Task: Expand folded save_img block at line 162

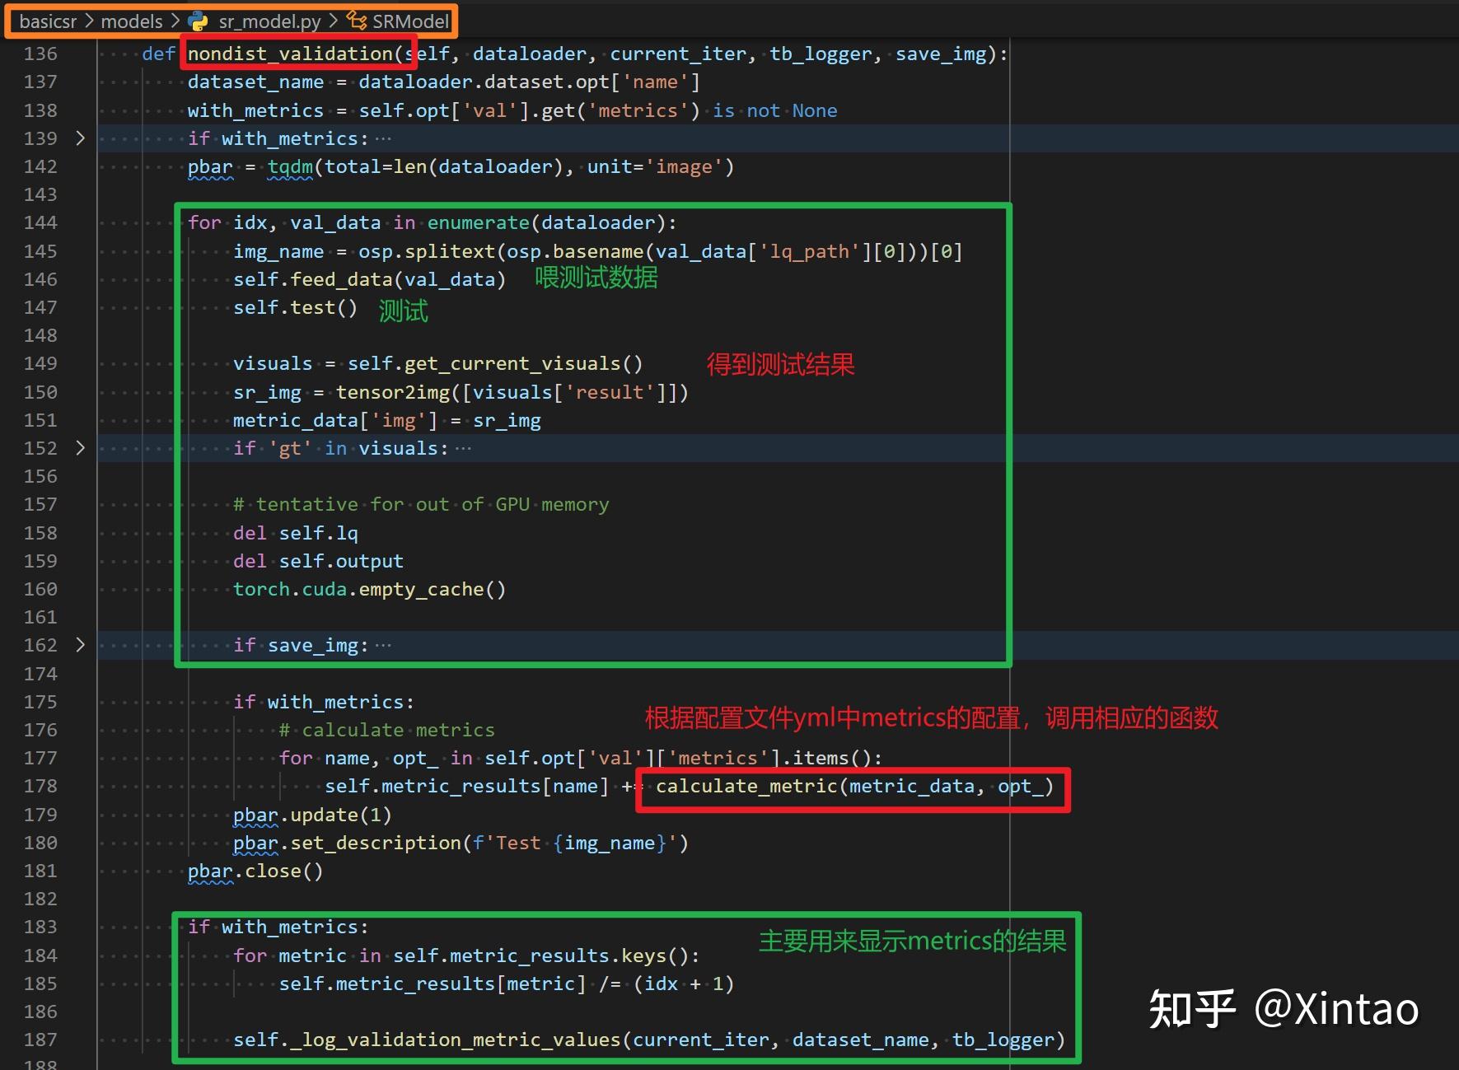Action: pos(80,645)
